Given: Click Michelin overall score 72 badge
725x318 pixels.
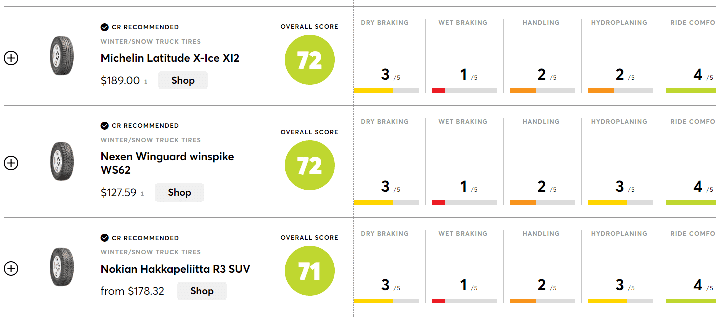Looking at the screenshot, I should 309,60.
